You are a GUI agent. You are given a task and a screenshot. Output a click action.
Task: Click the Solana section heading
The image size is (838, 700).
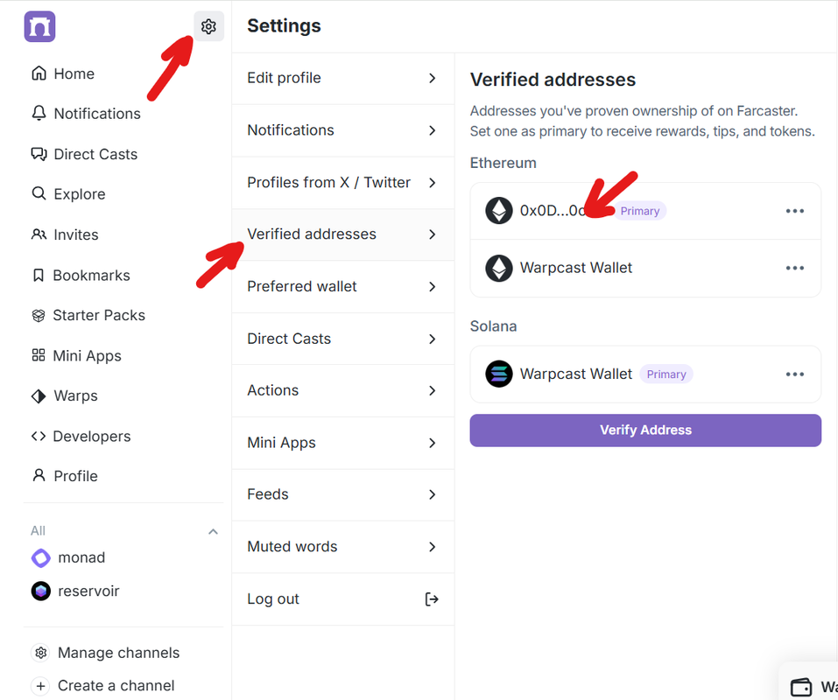(493, 326)
